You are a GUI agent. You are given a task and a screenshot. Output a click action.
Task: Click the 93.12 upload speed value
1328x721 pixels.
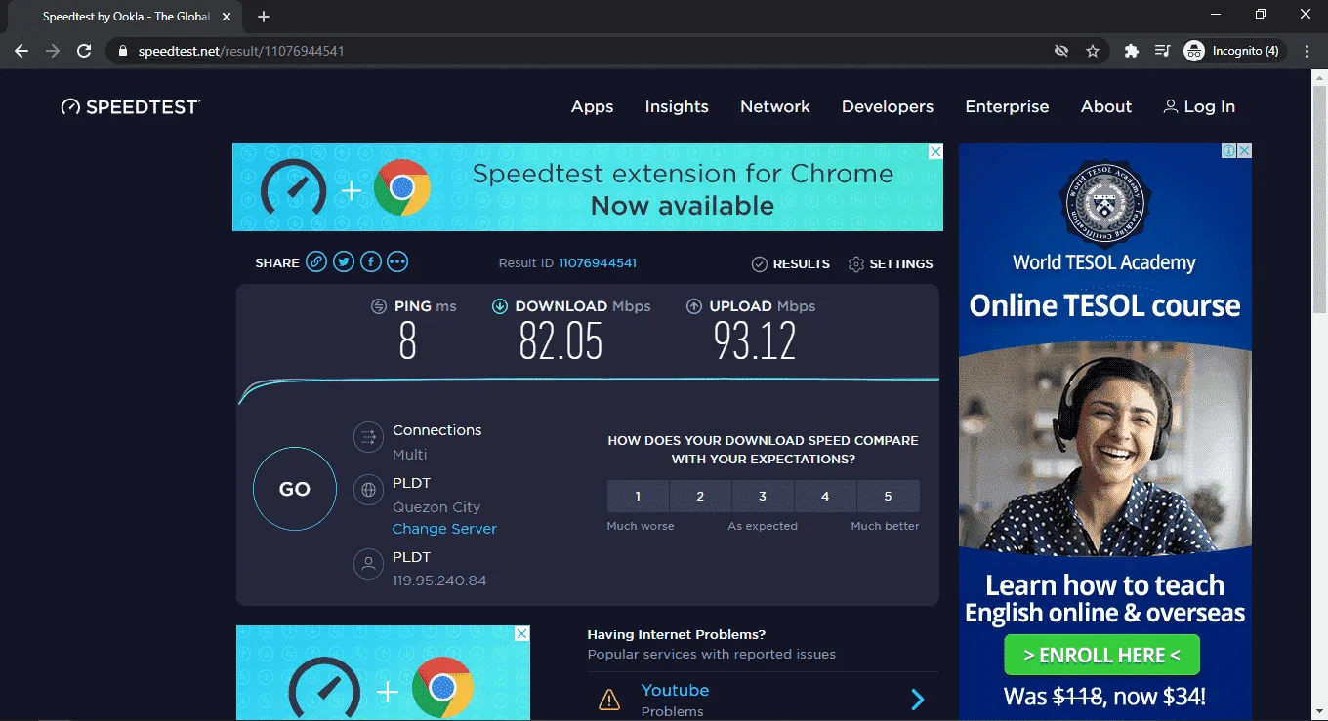(755, 341)
